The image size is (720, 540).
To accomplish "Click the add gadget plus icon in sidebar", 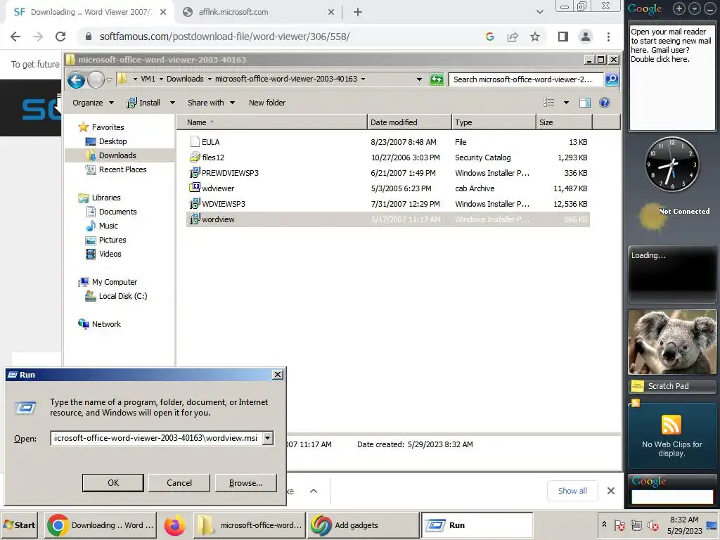I will [x=679, y=8].
